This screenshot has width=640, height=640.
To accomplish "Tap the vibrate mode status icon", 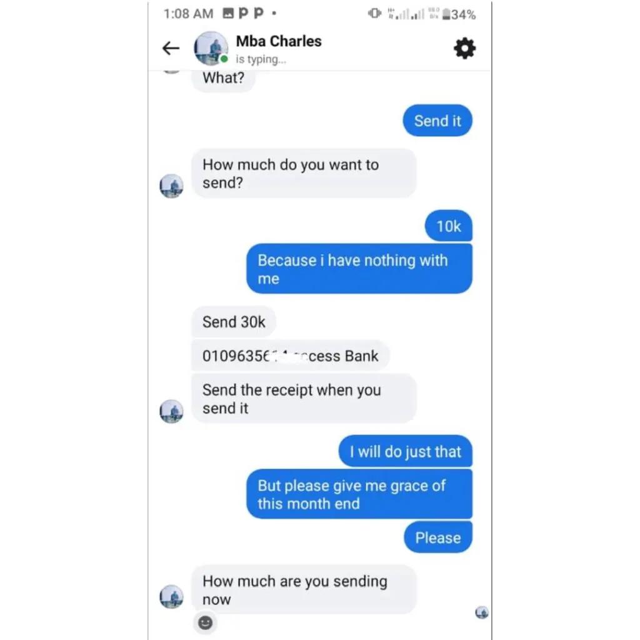I will click(374, 14).
